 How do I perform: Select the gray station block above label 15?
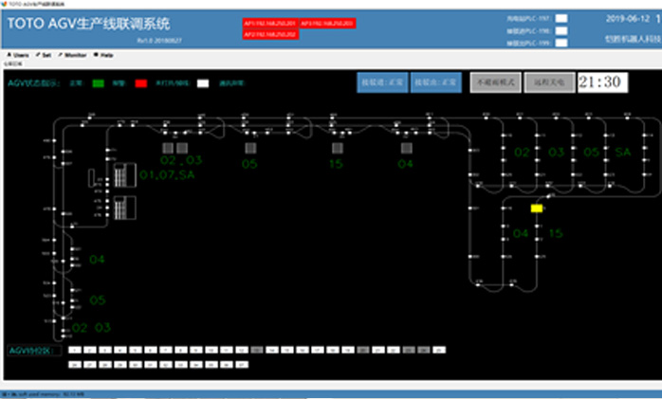click(338, 148)
